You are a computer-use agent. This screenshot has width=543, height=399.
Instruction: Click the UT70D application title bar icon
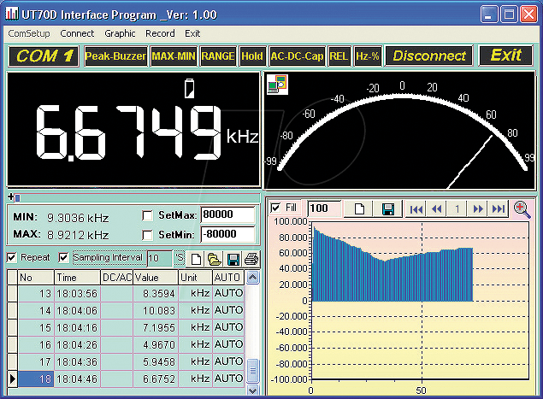12,14
